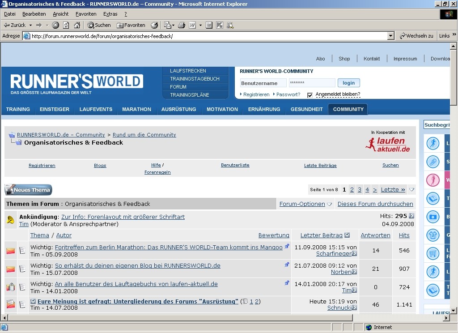
Task: Toggle the 'Angemeldet bleiben?' checkbox
Action: tap(310, 95)
